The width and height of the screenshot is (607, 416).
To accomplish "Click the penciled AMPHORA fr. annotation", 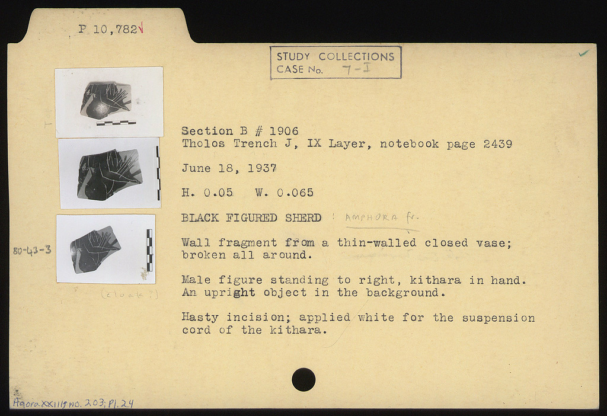I will (x=381, y=217).
